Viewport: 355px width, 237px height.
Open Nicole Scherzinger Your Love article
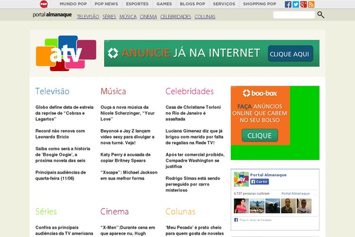coord(127,113)
